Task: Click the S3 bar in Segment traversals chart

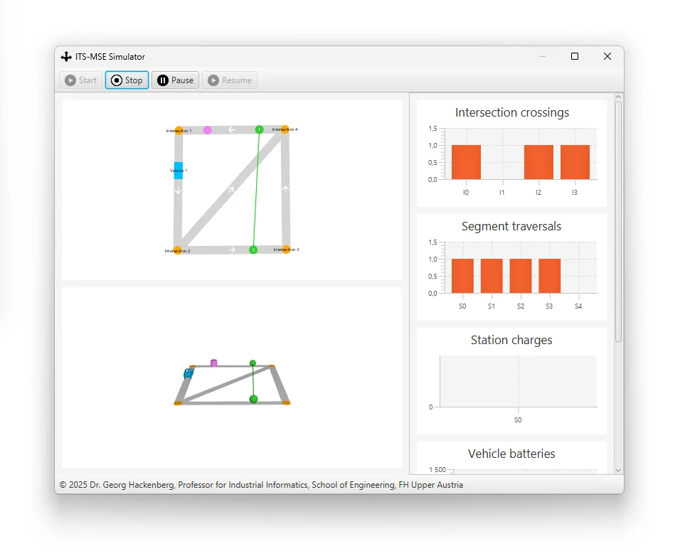Action: 550,276
